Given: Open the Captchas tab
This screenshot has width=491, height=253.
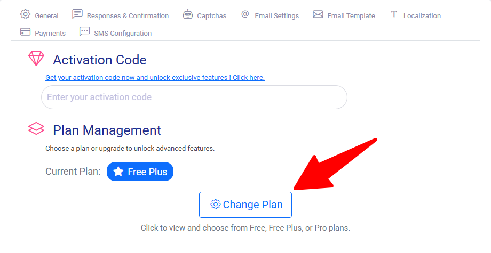Looking at the screenshot, I should (x=211, y=16).
